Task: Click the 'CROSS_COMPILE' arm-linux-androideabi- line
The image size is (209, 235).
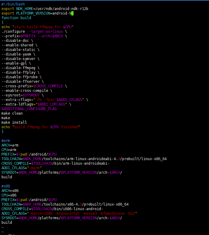Action: (x=55, y=163)
